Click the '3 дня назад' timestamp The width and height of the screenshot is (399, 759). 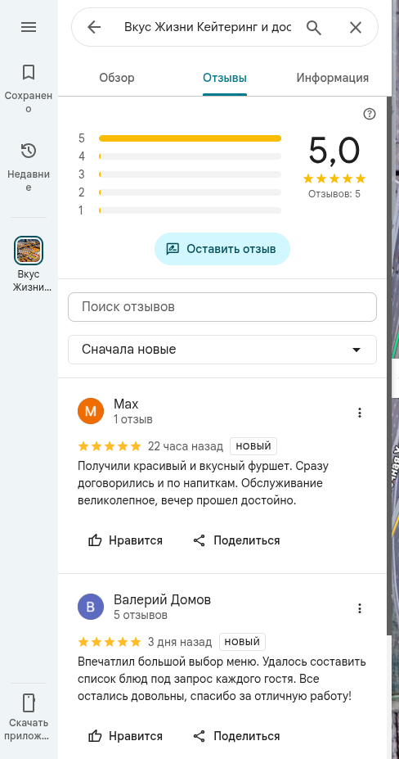(x=180, y=642)
